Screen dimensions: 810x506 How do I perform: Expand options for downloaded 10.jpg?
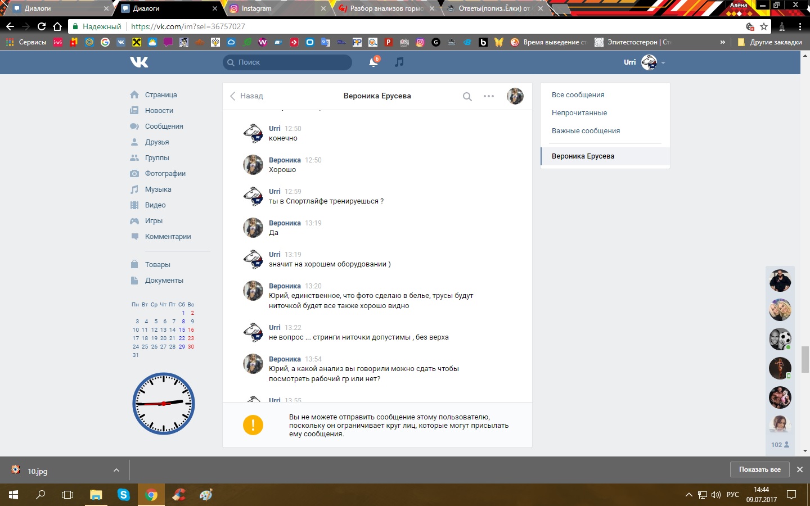(x=116, y=470)
